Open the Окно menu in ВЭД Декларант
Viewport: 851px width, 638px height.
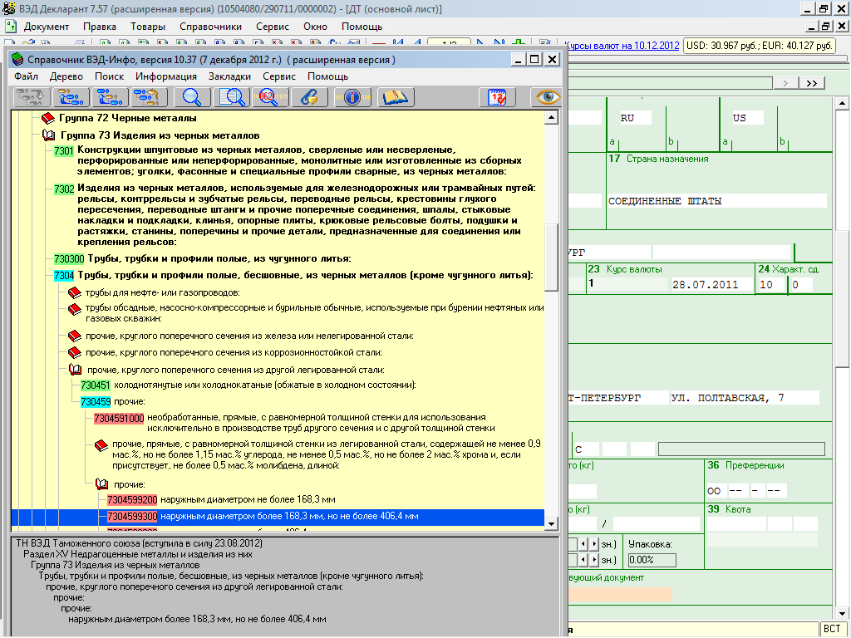315,27
